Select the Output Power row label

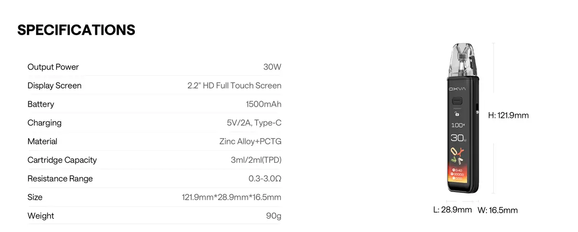(53, 67)
